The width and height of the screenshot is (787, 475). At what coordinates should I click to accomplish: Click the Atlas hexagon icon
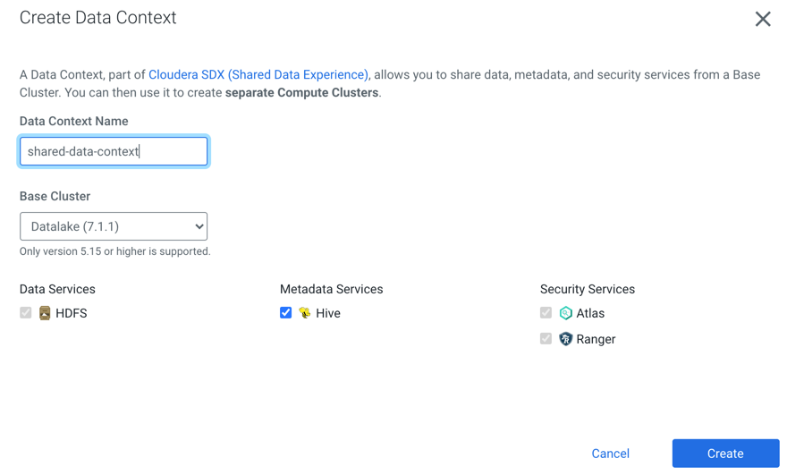pos(565,313)
